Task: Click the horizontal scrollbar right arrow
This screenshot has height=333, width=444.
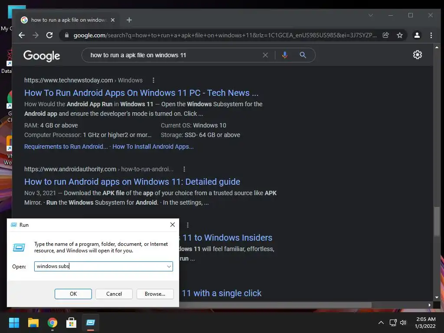Action: [430, 305]
